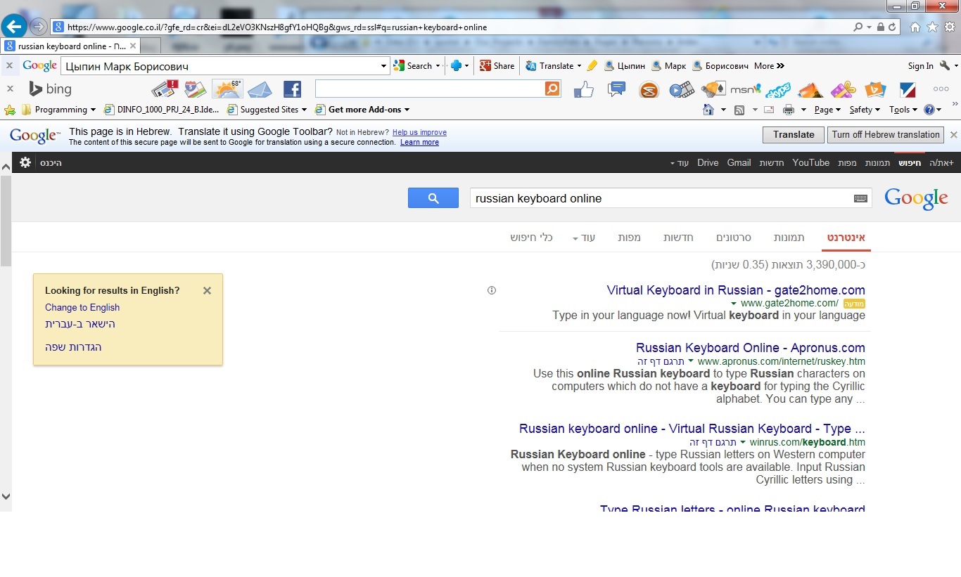Image resolution: width=961 pixels, height=577 pixels.
Task: Select the 'russian keyboard online' browser tab
Action: coord(71,46)
